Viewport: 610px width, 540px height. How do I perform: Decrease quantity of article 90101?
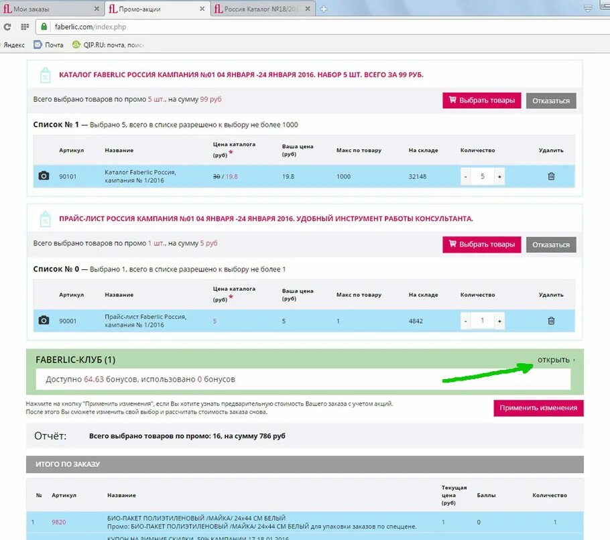pos(466,176)
